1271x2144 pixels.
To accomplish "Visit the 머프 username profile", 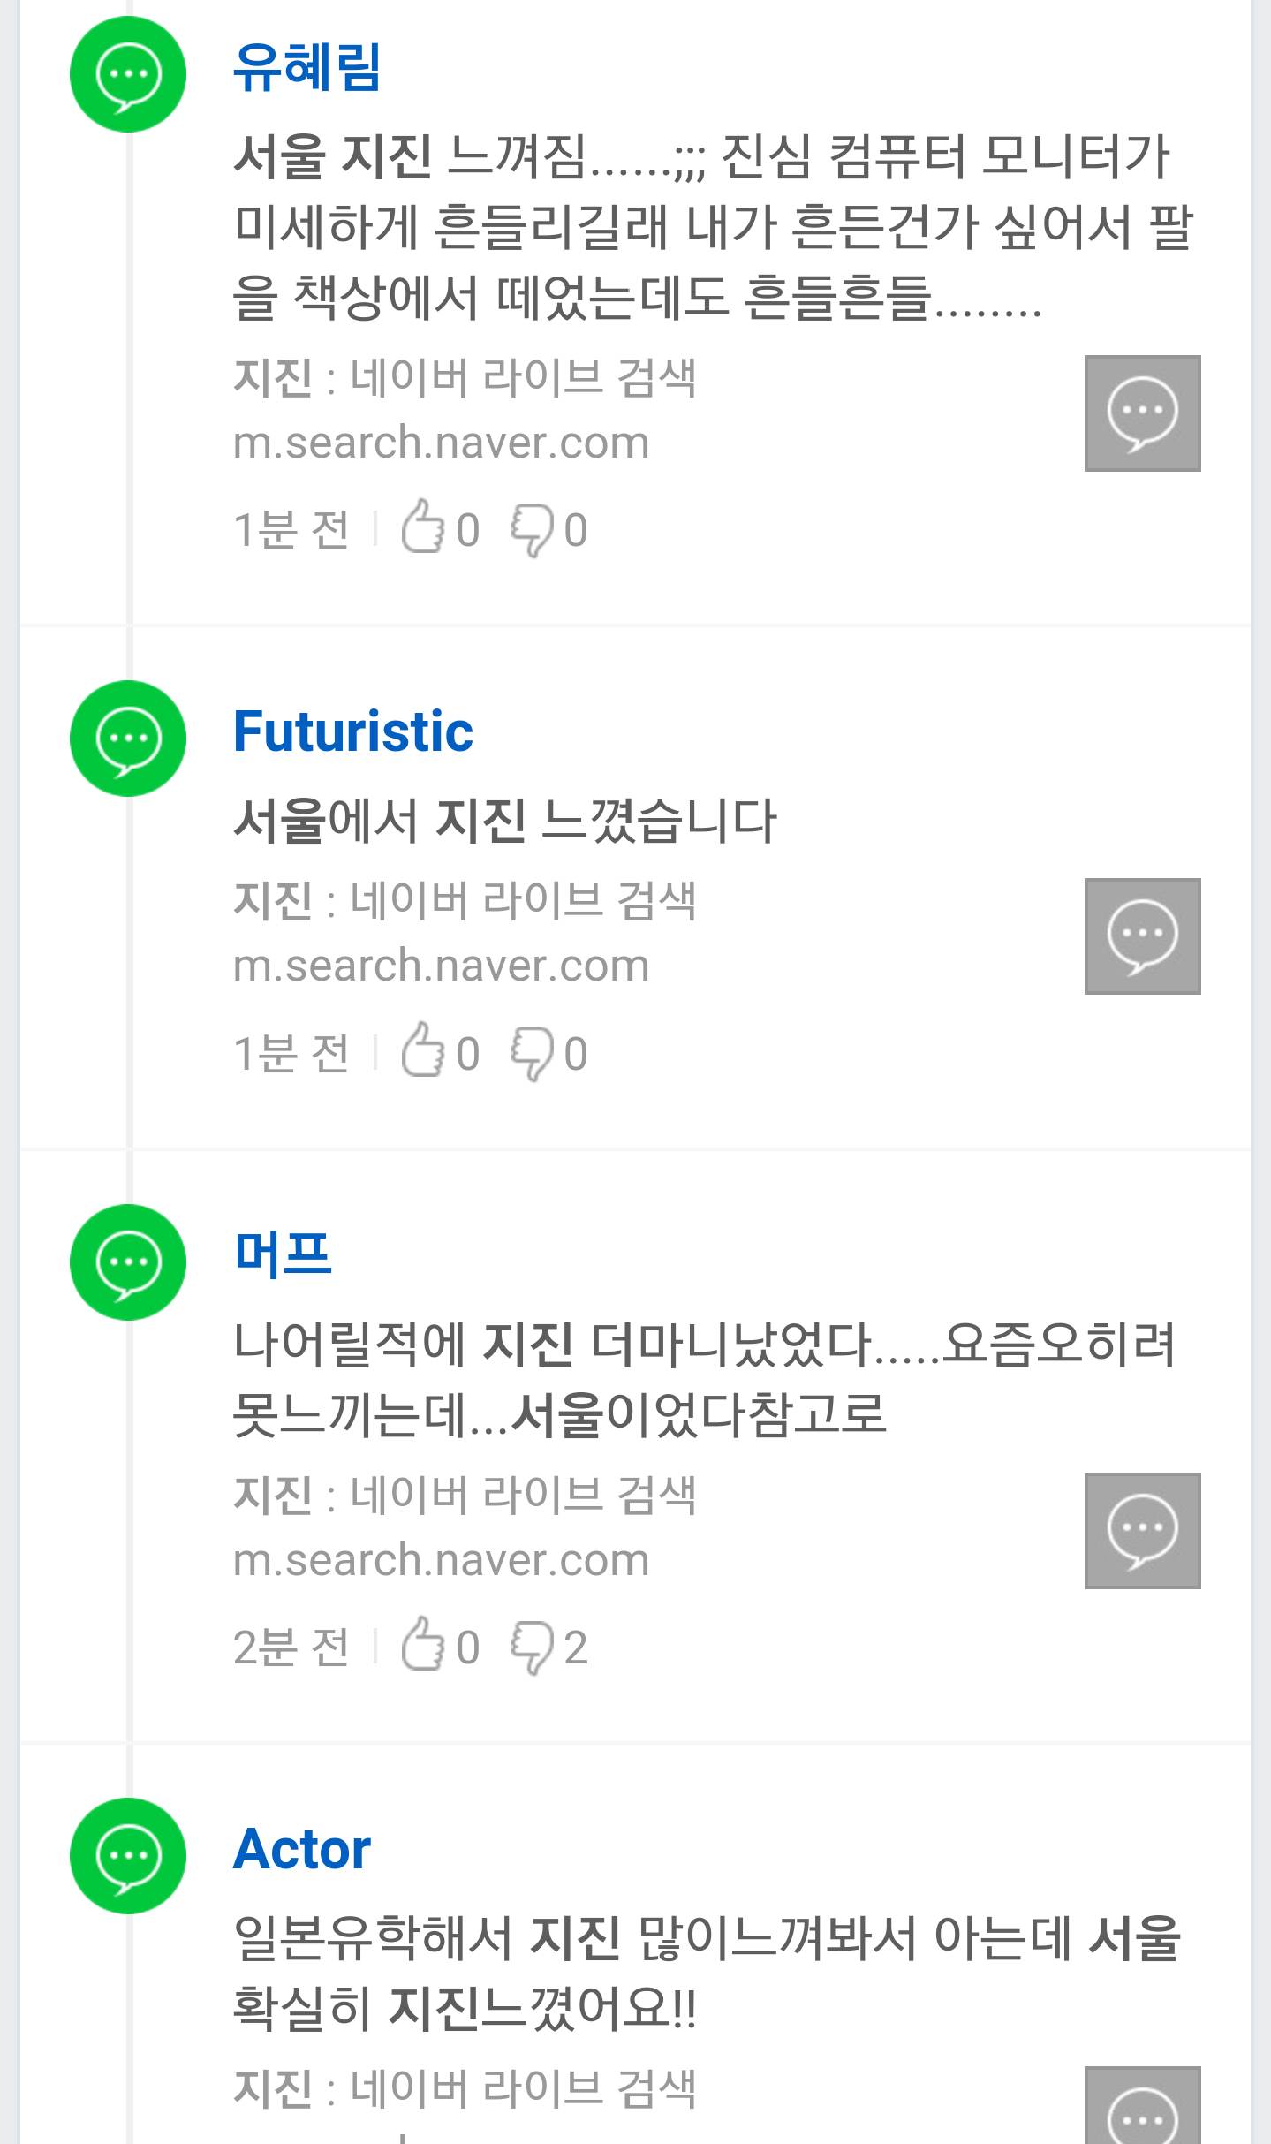I will 283,1254.
